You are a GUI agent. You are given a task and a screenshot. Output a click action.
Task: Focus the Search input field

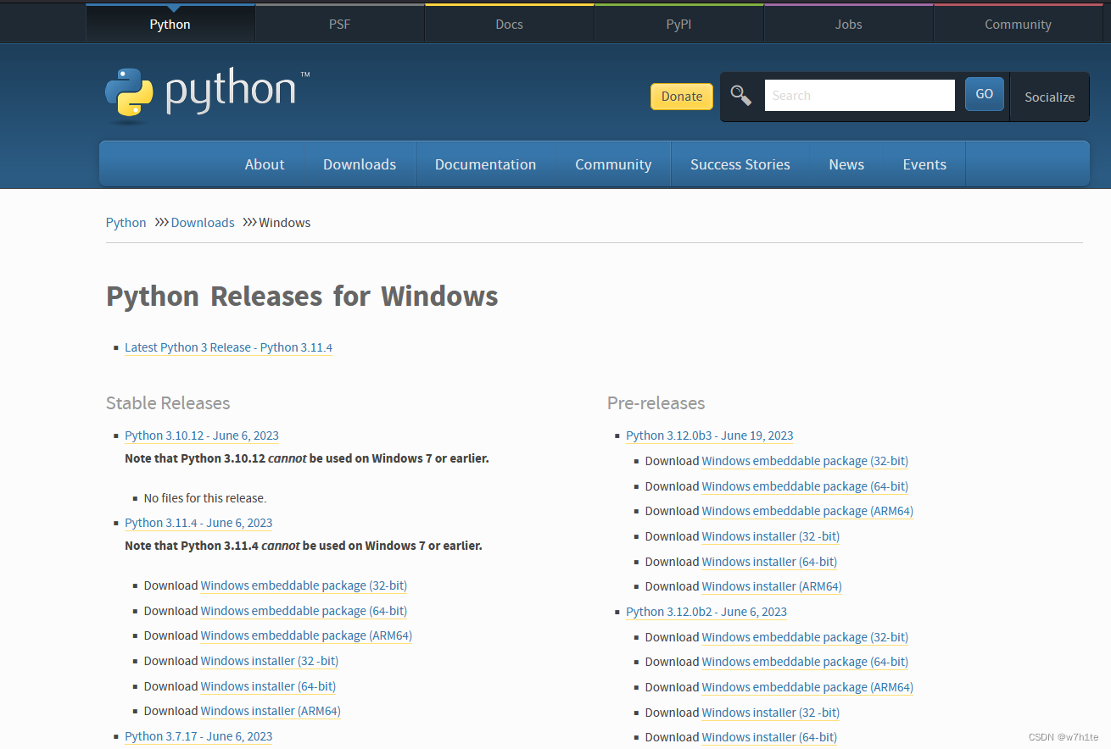tap(860, 96)
